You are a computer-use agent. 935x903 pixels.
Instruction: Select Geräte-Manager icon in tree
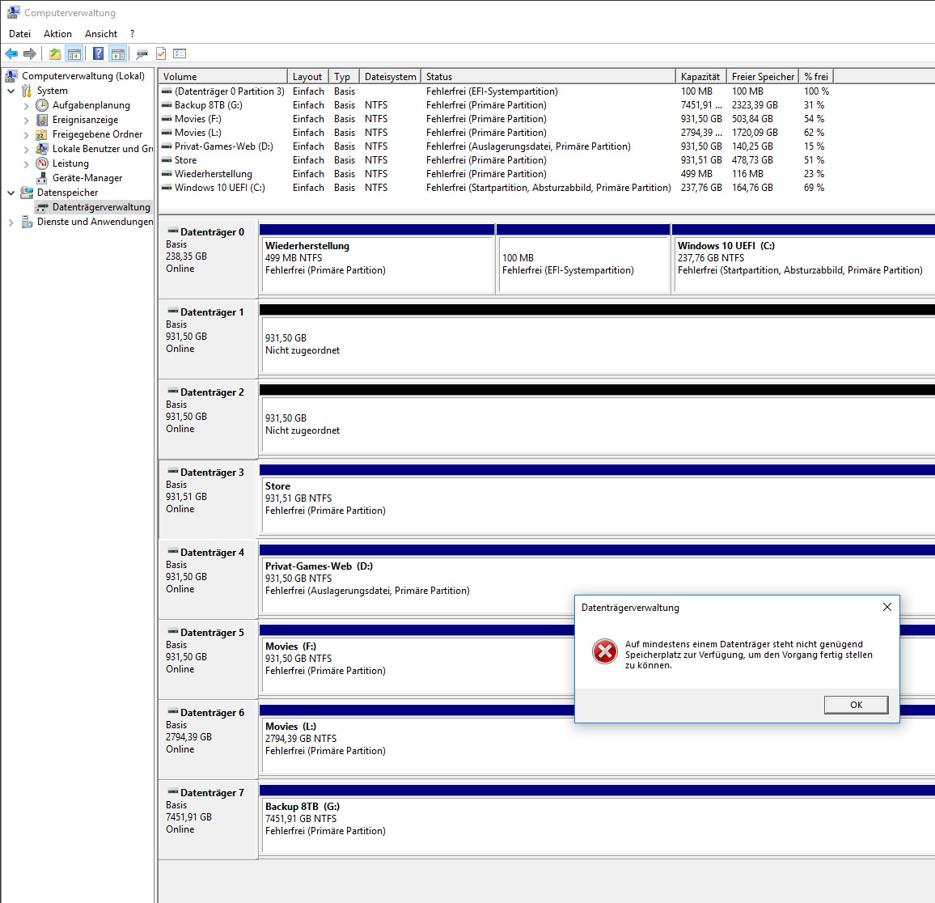(x=42, y=178)
